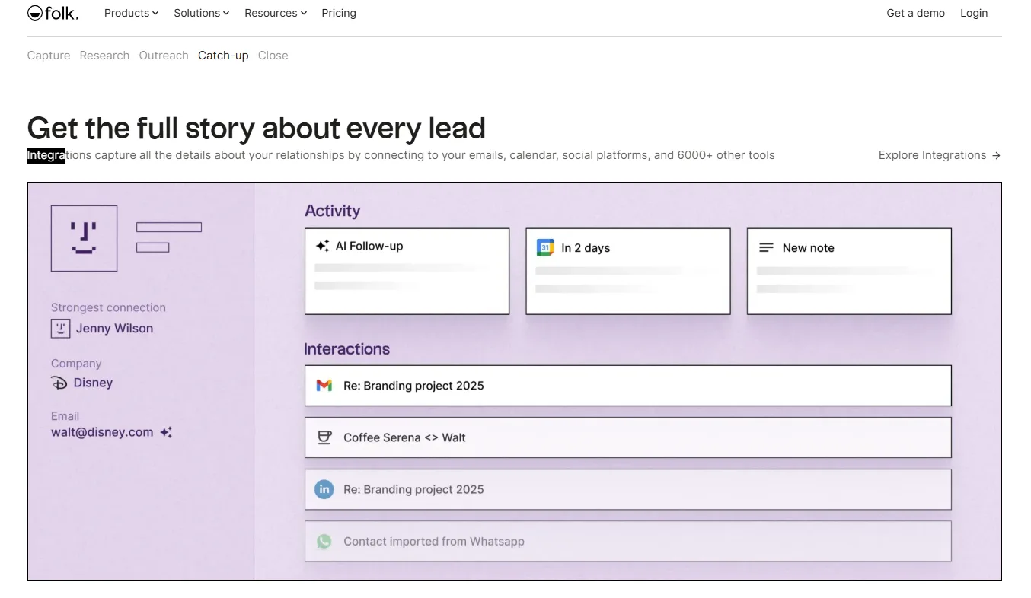The height and width of the screenshot is (598, 1031).
Task: Click the Strongest connection label
Action: 108,307
